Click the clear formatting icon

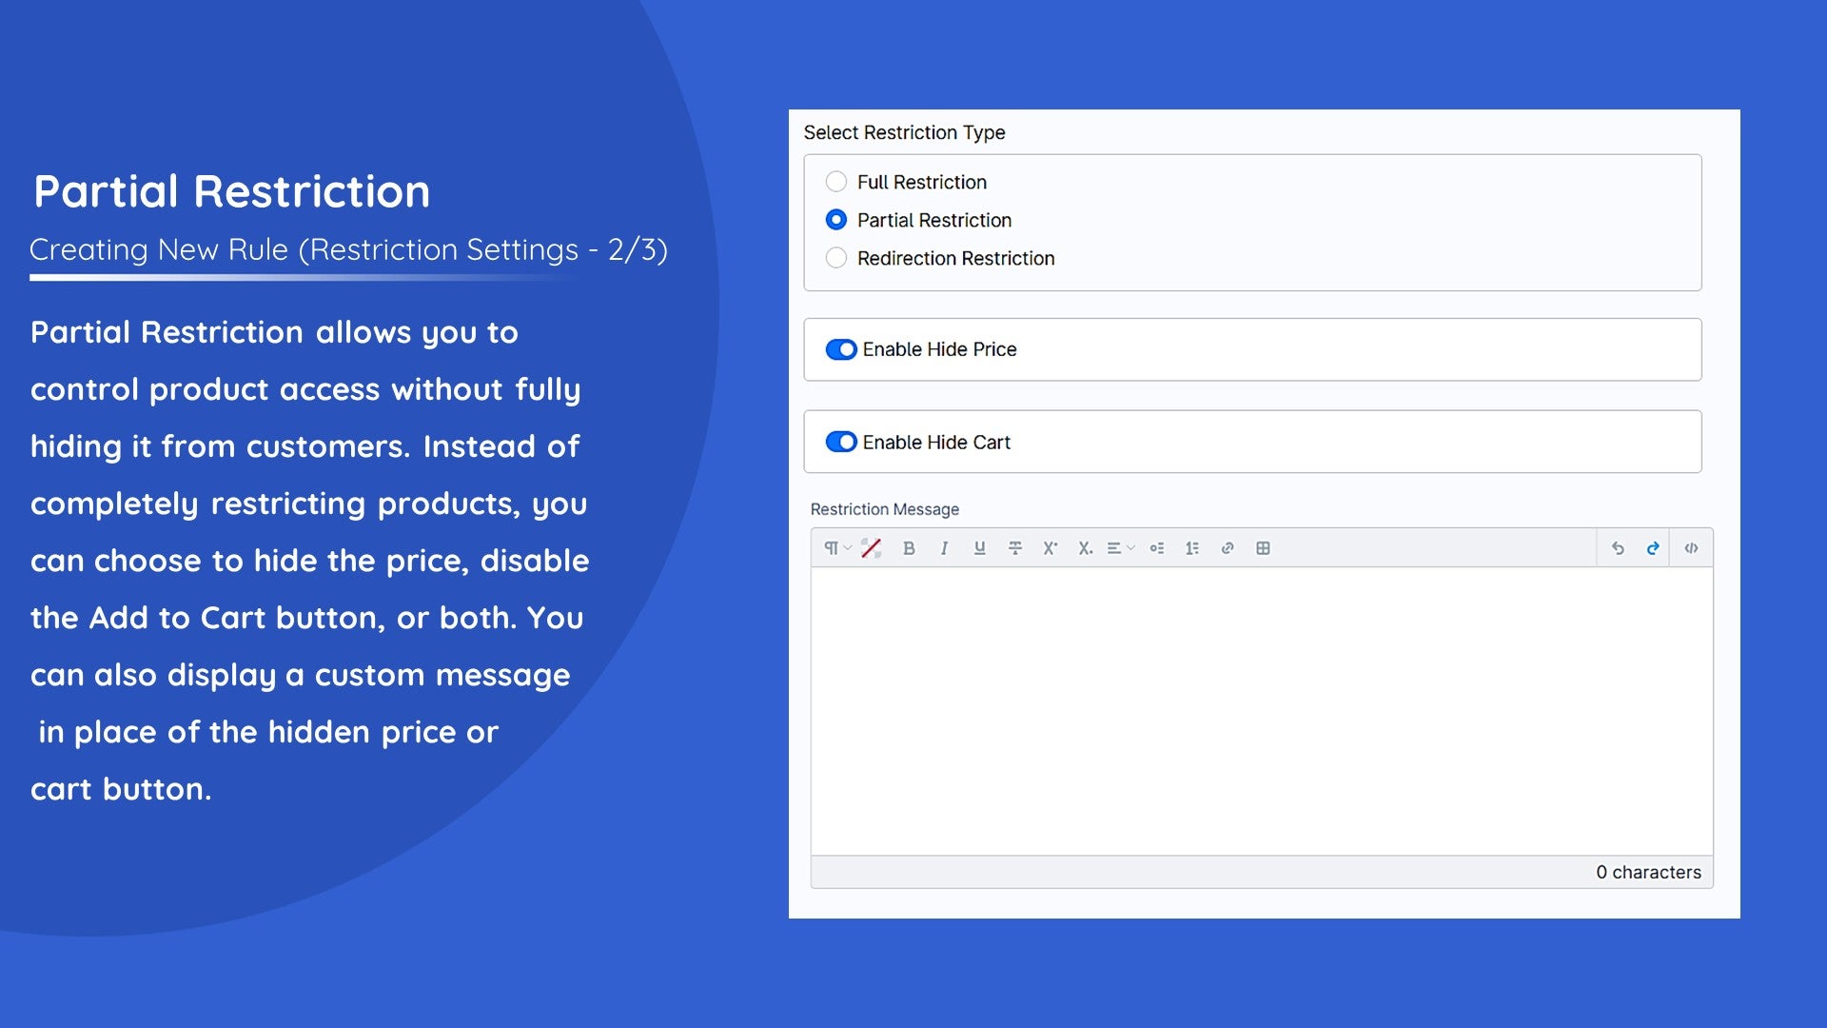click(x=872, y=548)
